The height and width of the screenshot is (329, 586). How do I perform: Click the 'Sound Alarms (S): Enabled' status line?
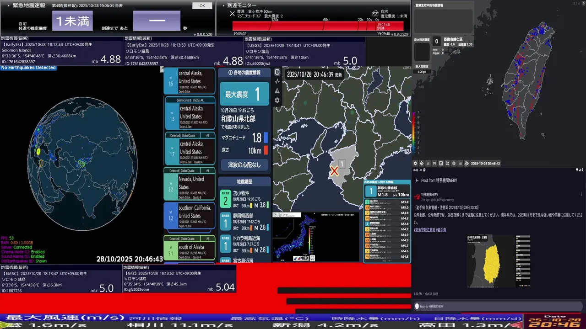[22, 256]
